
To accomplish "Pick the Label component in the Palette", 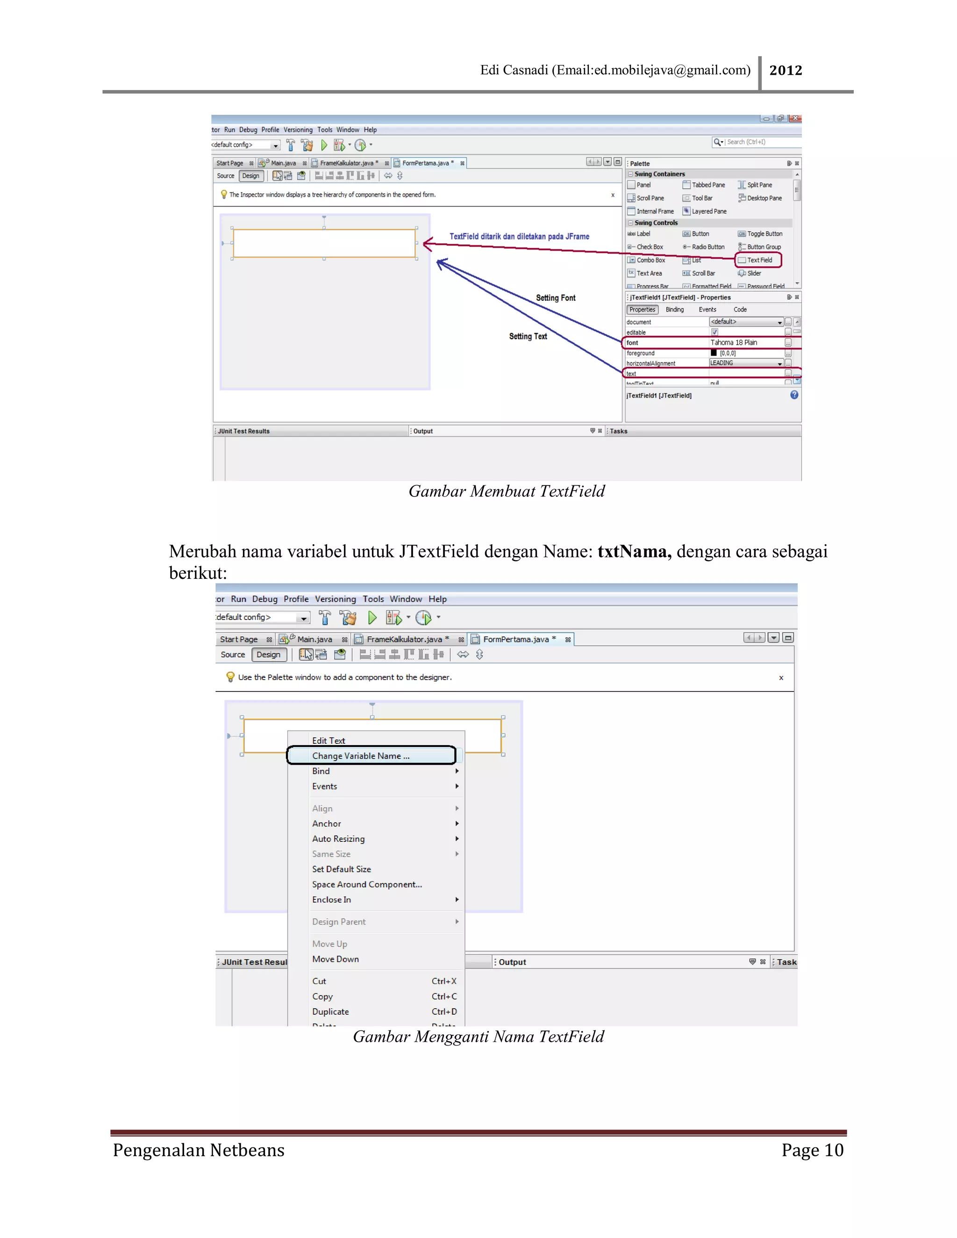I will pyautogui.click(x=639, y=234).
